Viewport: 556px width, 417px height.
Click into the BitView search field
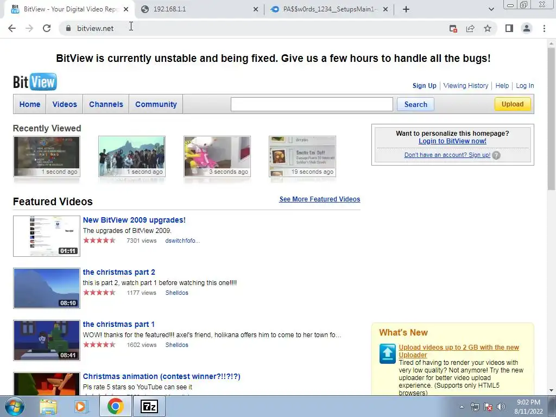pyautogui.click(x=312, y=104)
